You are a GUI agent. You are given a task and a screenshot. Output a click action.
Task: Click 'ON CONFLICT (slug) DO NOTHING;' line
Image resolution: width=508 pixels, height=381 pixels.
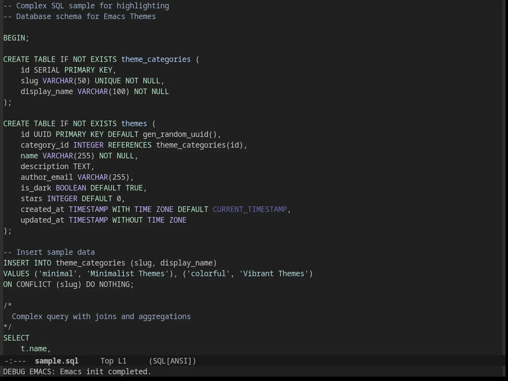click(69, 284)
